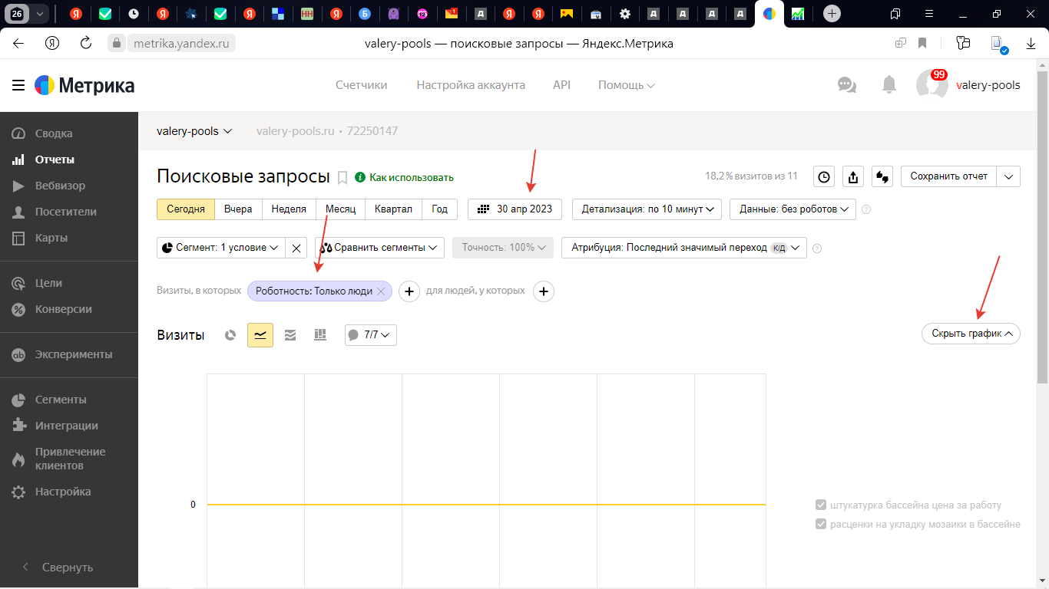Click the Сохранить отчет button
The height and width of the screenshot is (589, 1049).
point(948,176)
